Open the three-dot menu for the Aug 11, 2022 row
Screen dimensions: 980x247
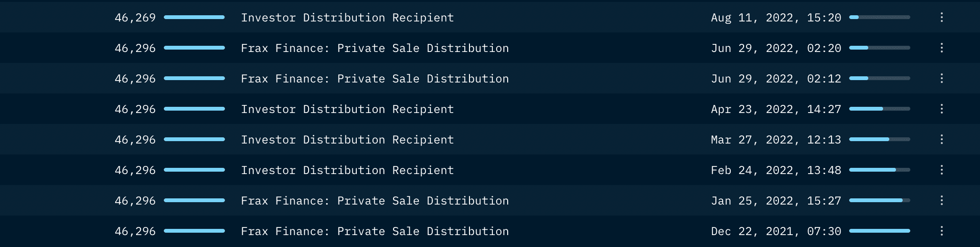[941, 18]
